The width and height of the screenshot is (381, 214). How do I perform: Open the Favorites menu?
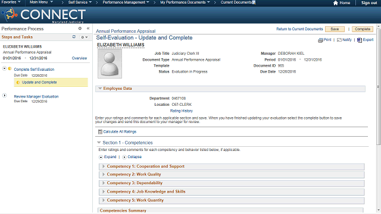[11, 2]
